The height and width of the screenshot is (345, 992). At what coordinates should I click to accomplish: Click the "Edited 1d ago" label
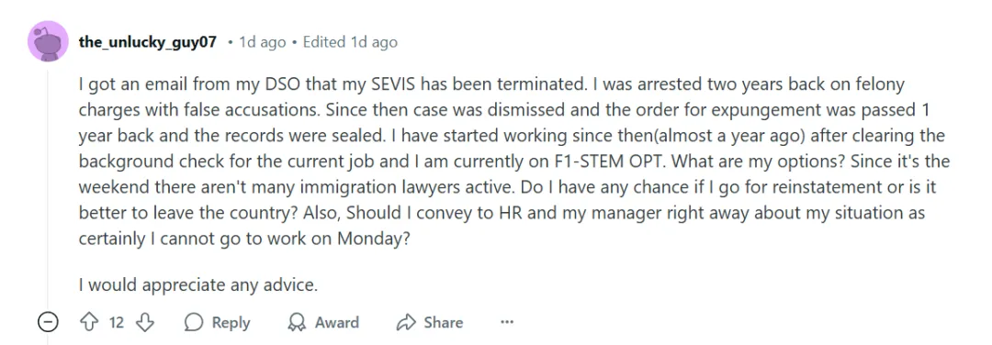click(x=350, y=42)
